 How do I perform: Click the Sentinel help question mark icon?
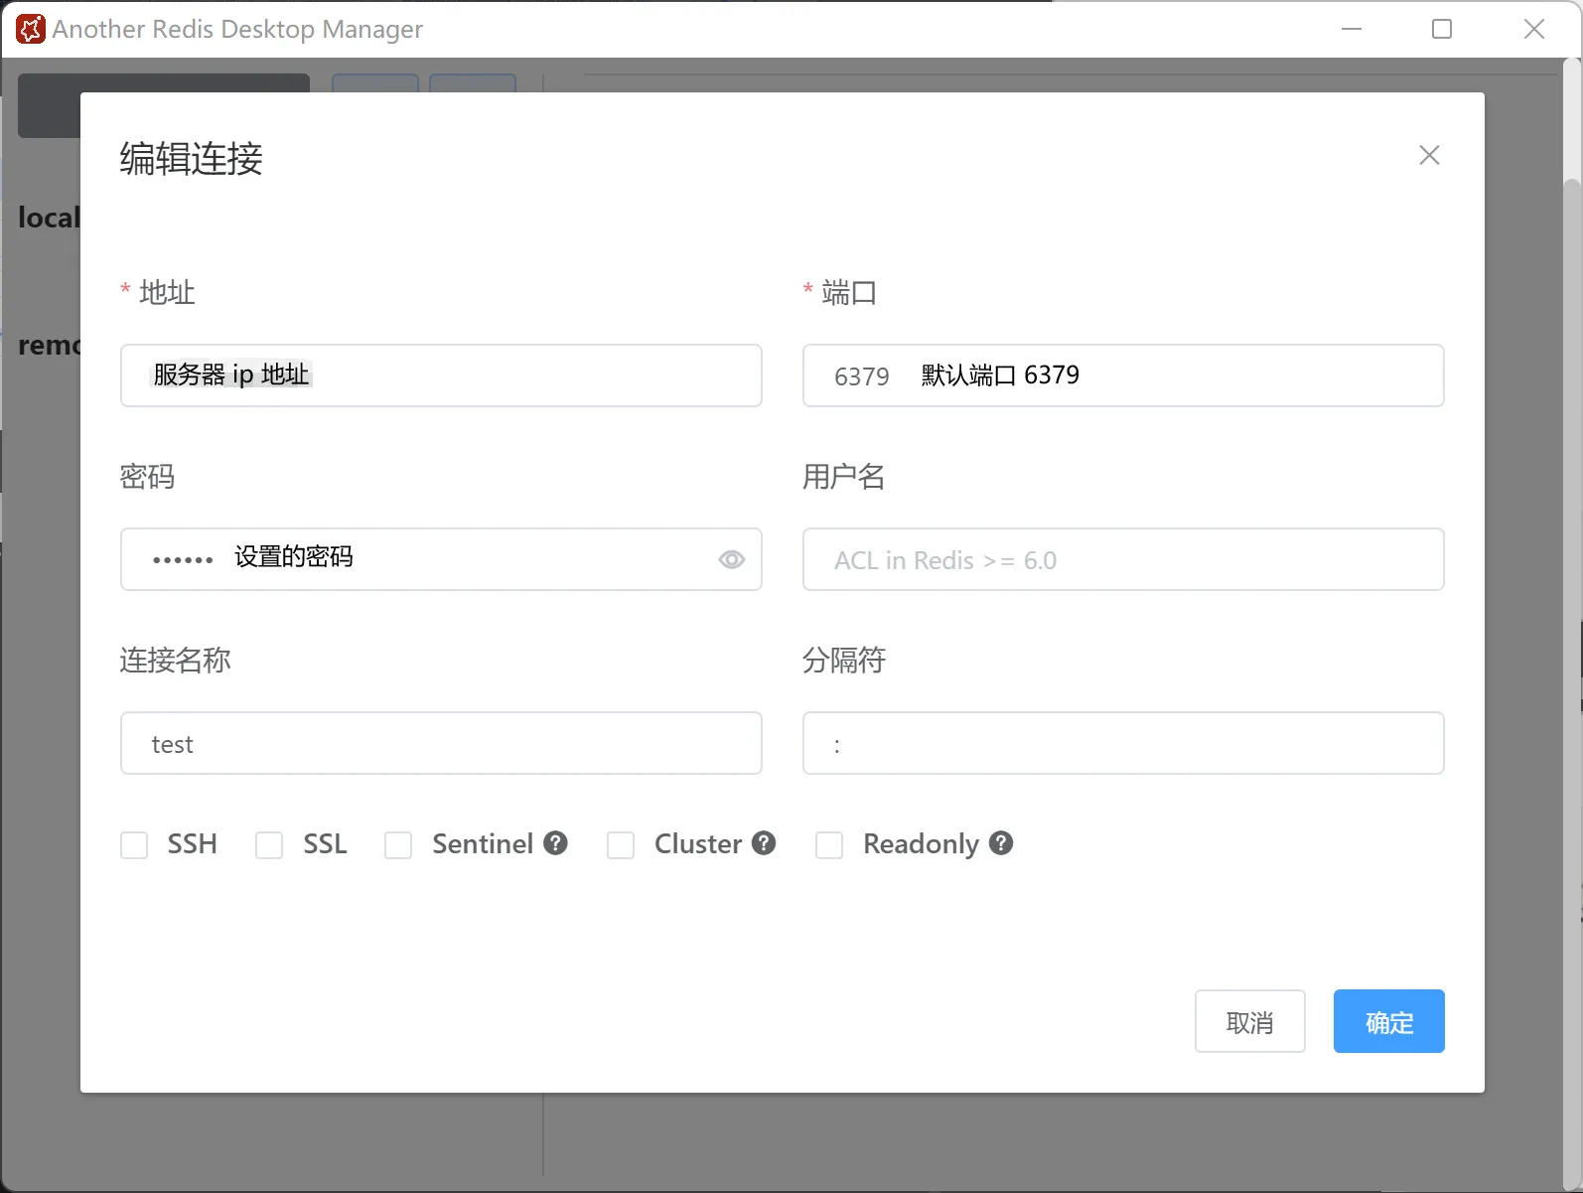(556, 843)
